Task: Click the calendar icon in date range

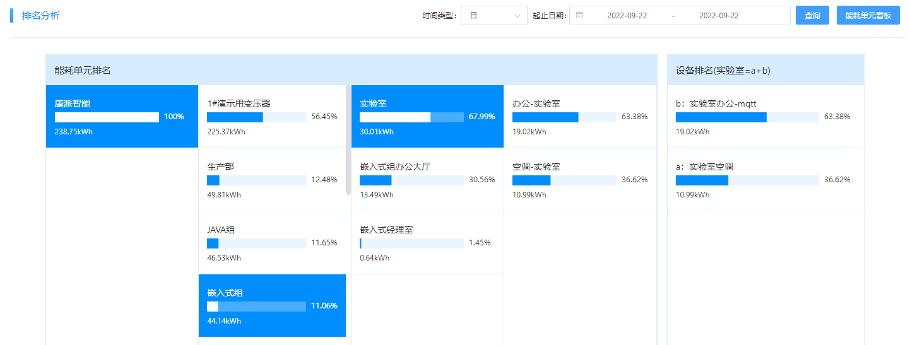Action: (x=579, y=15)
